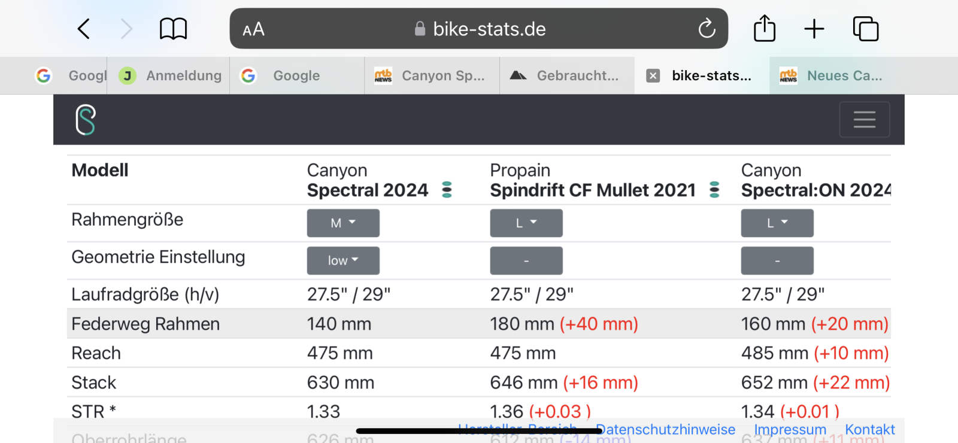Switch to Gebraucht... tab

[567, 76]
